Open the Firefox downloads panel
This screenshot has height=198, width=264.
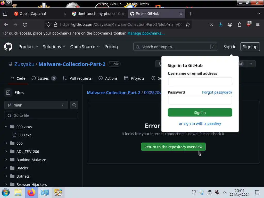221,24
